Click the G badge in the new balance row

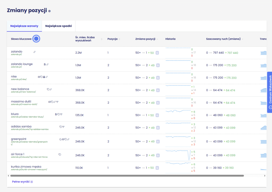tap(158, 90)
